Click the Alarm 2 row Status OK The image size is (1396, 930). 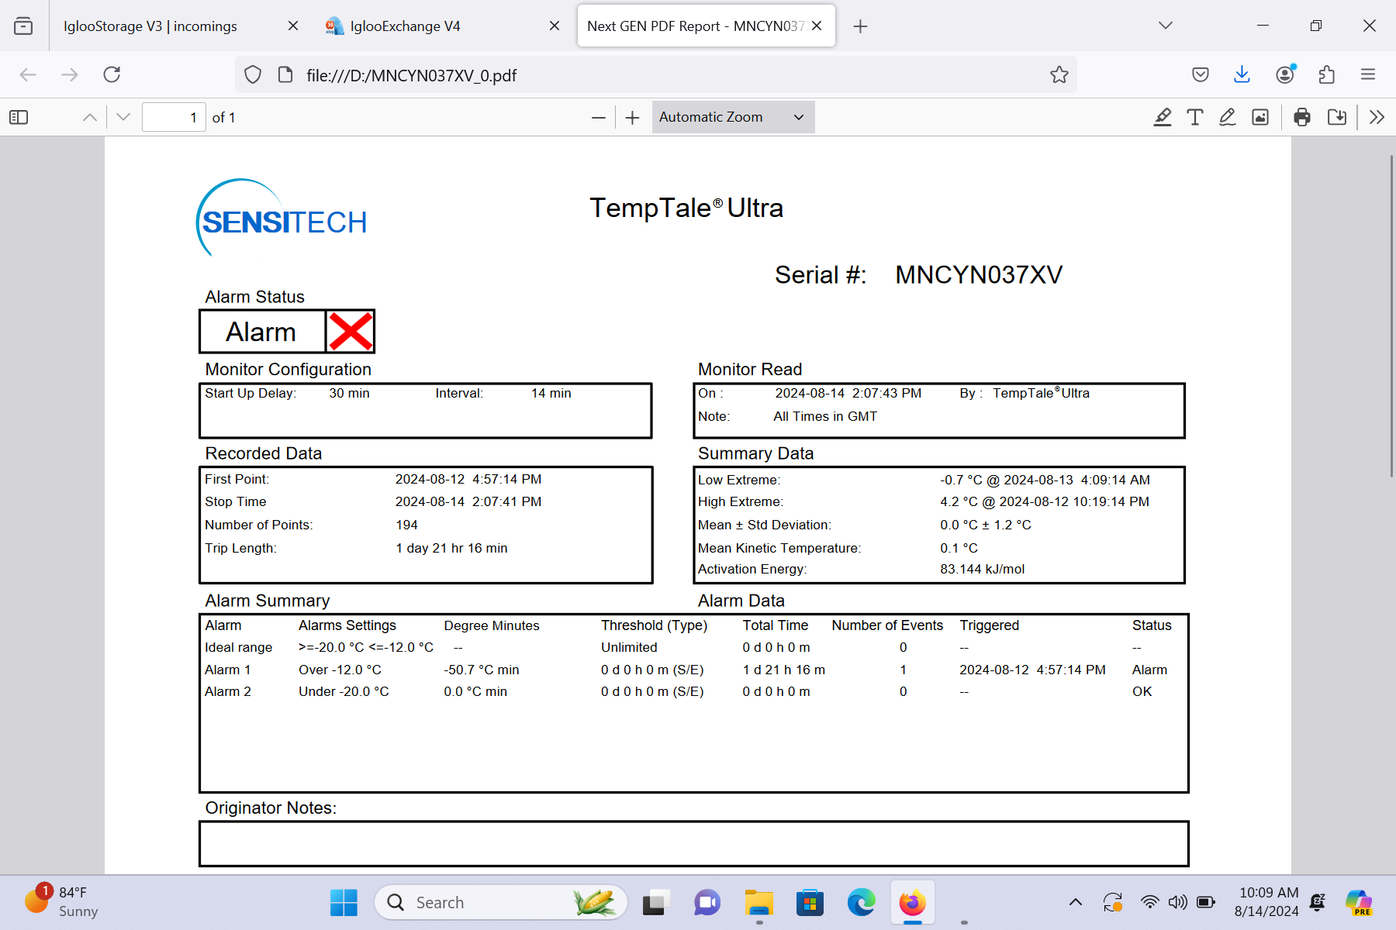[x=1142, y=691]
